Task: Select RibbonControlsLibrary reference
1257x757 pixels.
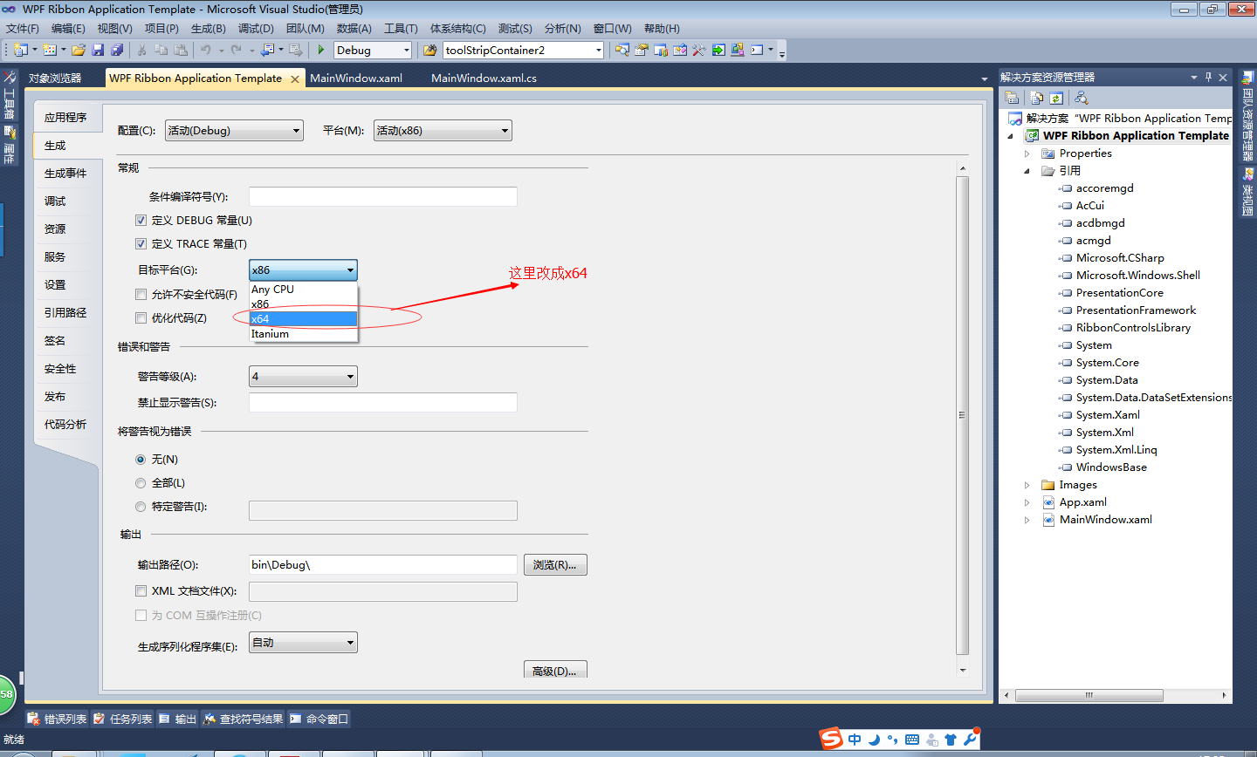Action: [x=1133, y=328]
